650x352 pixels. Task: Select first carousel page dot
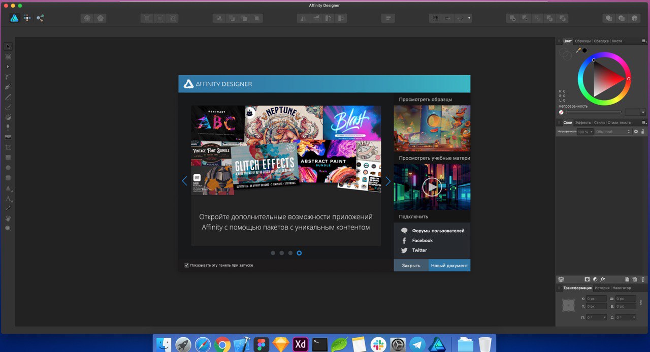point(273,252)
